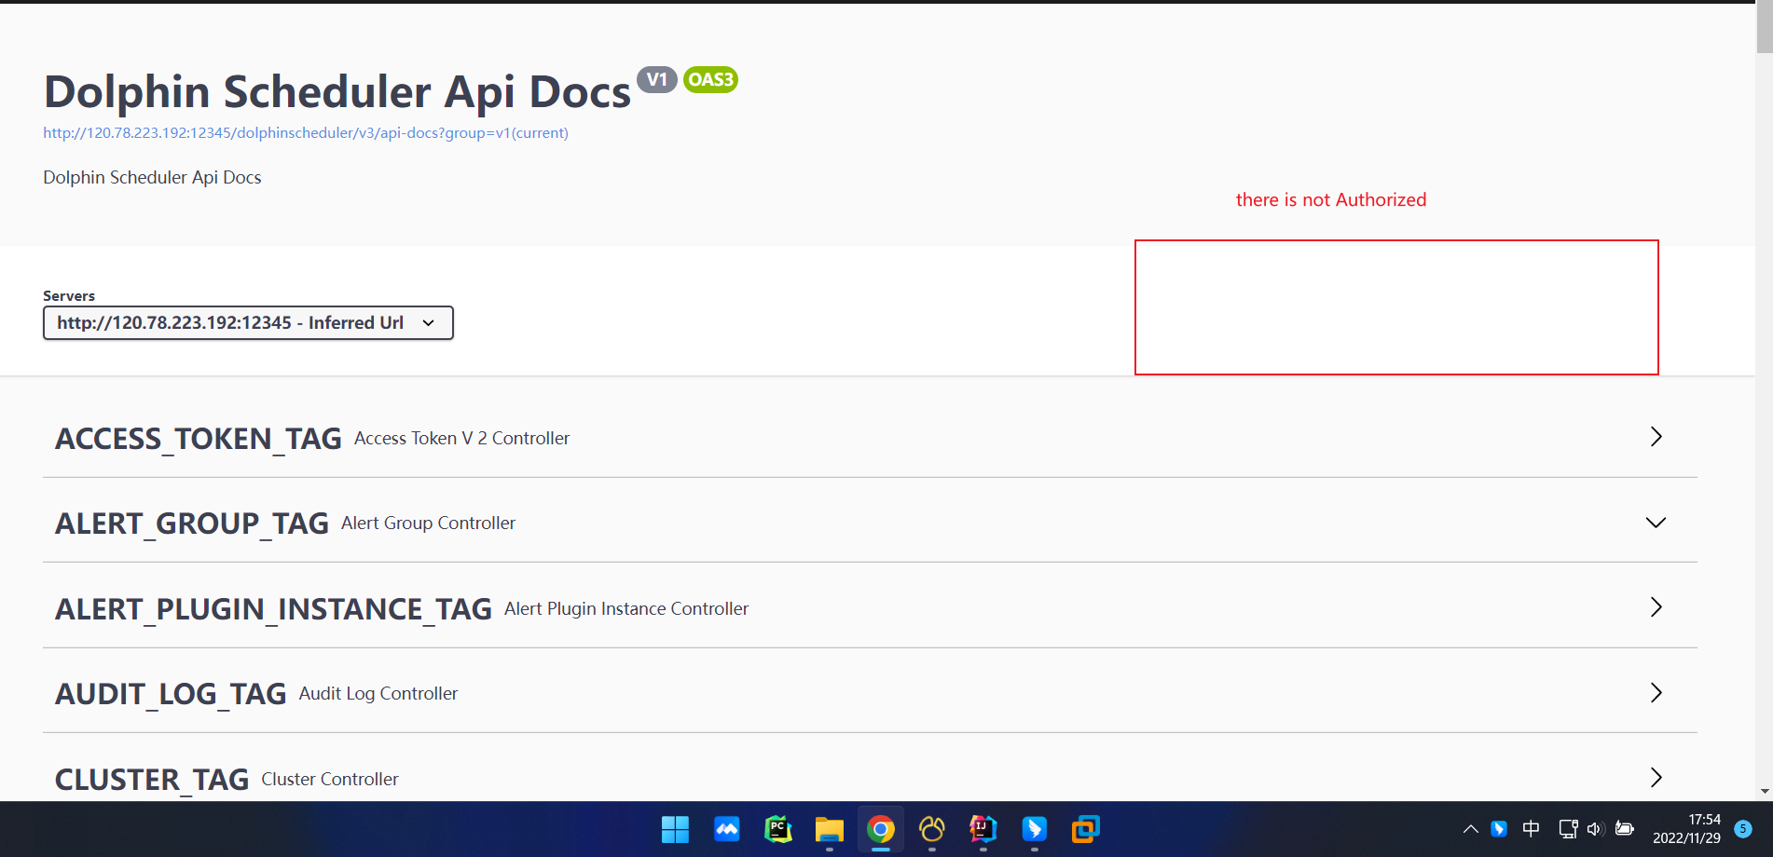Open IntelliJ IDEA from the taskbar
The image size is (1773, 857).
pos(983,829)
